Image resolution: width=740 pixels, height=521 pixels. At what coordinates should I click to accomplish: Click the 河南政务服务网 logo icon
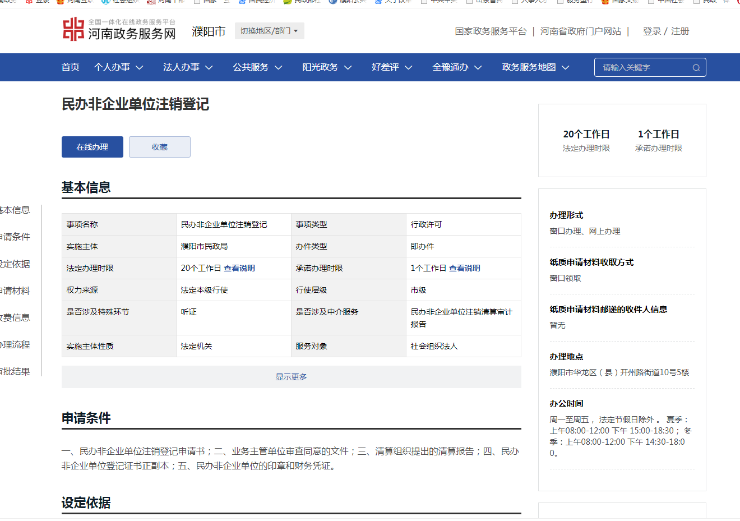tap(73, 29)
